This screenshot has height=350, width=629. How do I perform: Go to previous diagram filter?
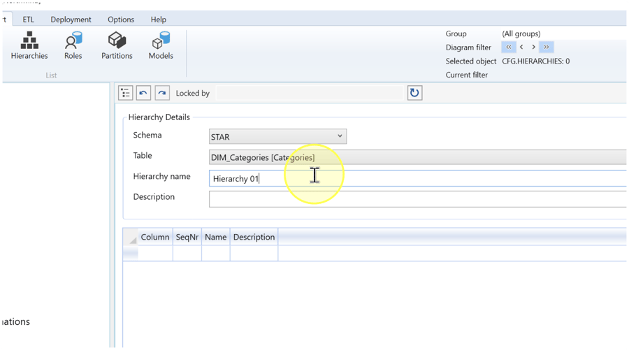pyautogui.click(x=521, y=48)
